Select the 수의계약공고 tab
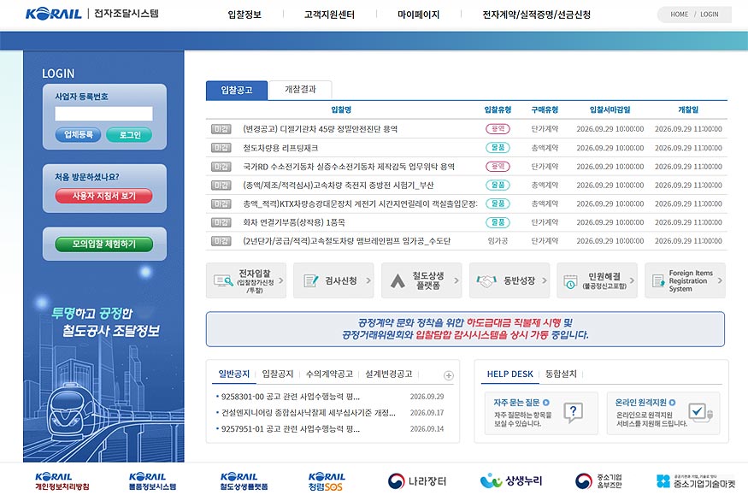Viewport: 748px width, 495px height. 329,374
